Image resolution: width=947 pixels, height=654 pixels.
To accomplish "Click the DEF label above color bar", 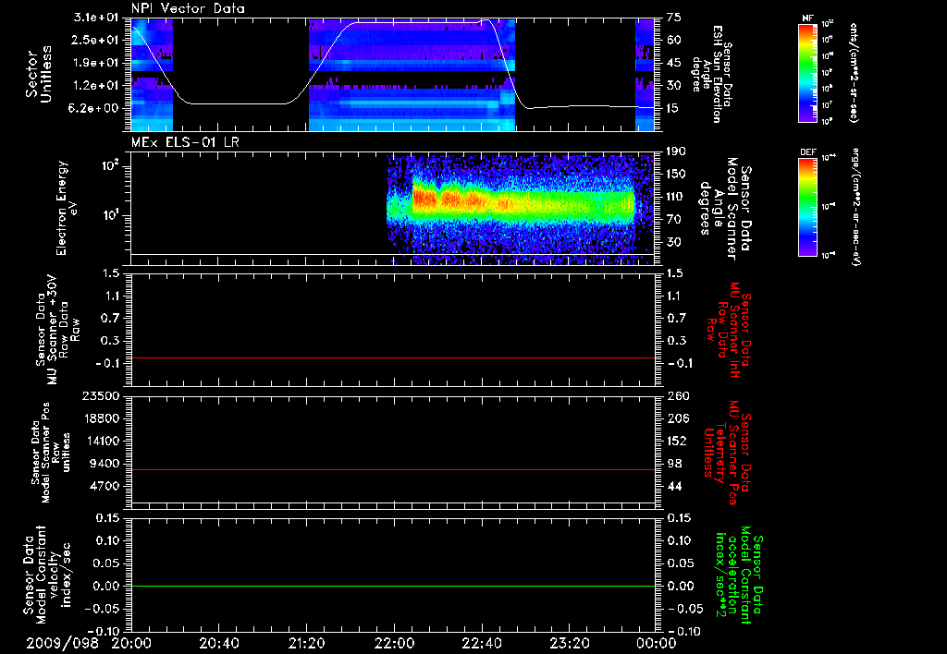I will pos(807,152).
